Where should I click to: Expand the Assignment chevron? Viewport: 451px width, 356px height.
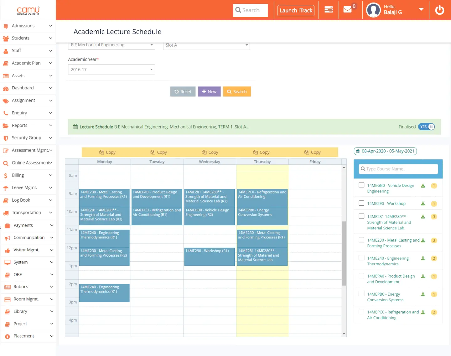(x=51, y=100)
